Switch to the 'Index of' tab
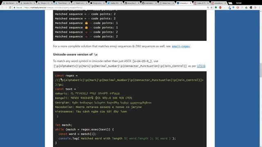The height and width of the screenshot is (147, 262). (201, 3)
